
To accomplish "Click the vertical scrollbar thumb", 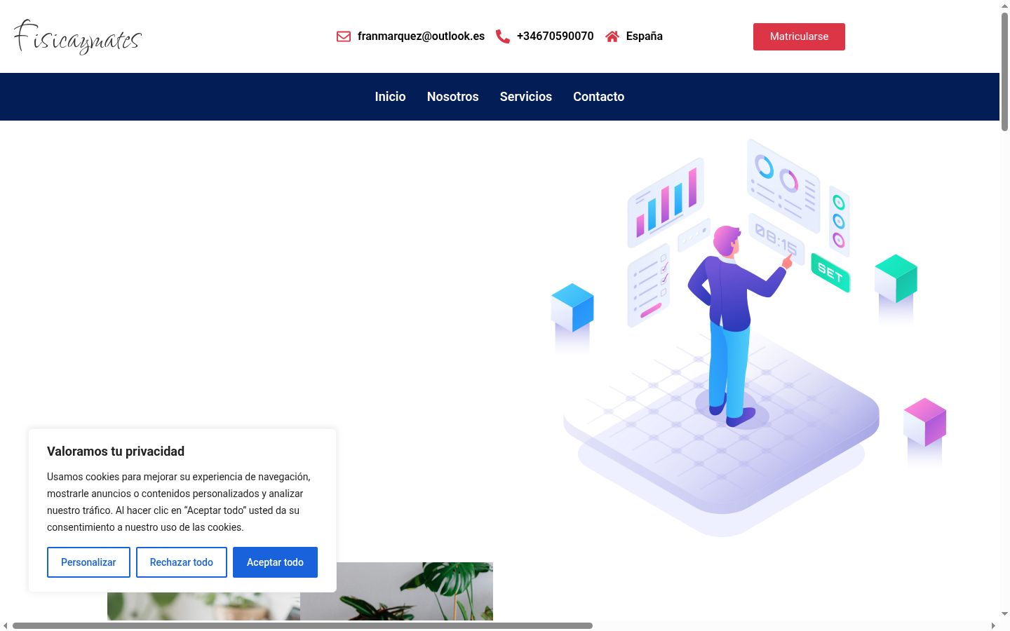I will click(1004, 72).
